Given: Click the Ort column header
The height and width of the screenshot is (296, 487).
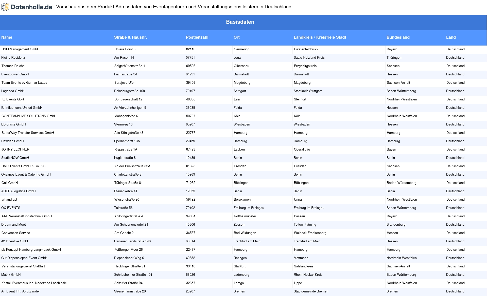Looking at the screenshot, I should coord(237,37).
